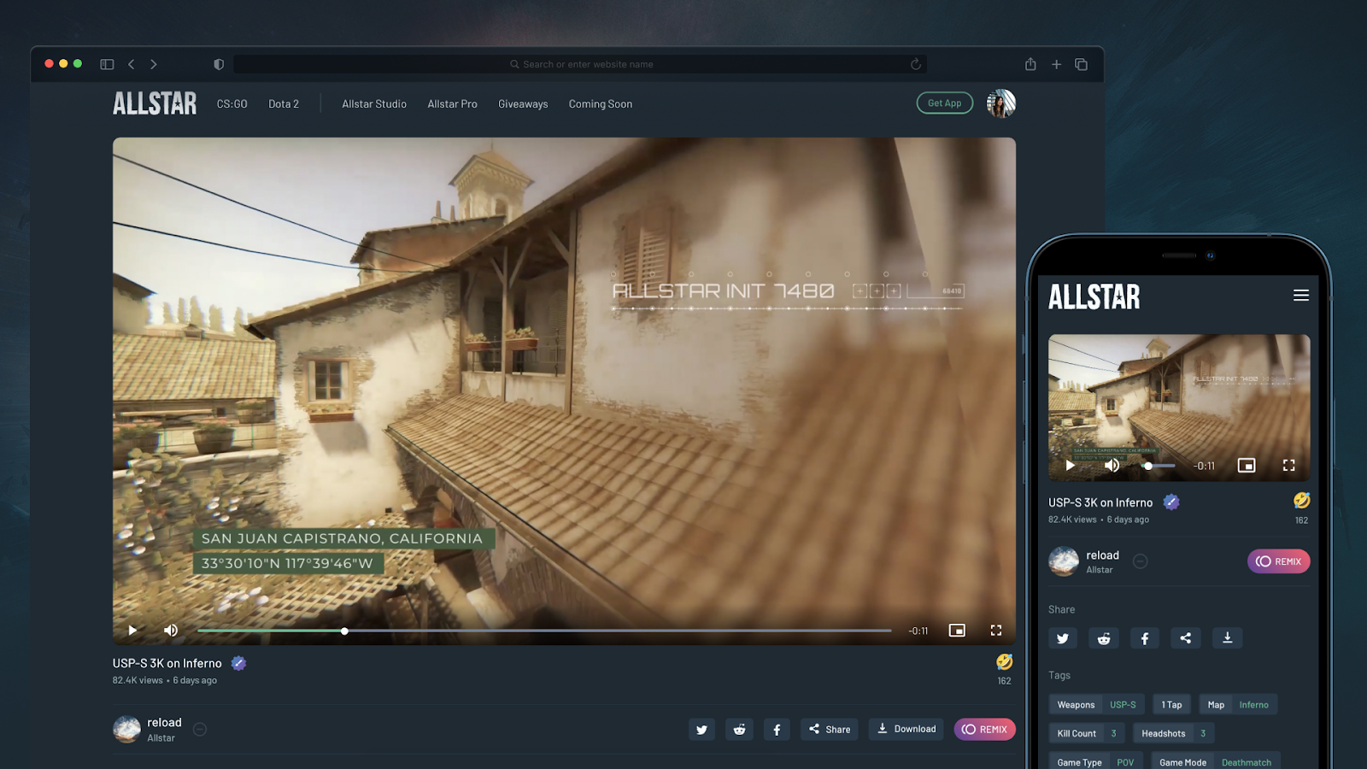Tap the download icon on phone
The height and width of the screenshot is (769, 1367).
[1227, 638]
